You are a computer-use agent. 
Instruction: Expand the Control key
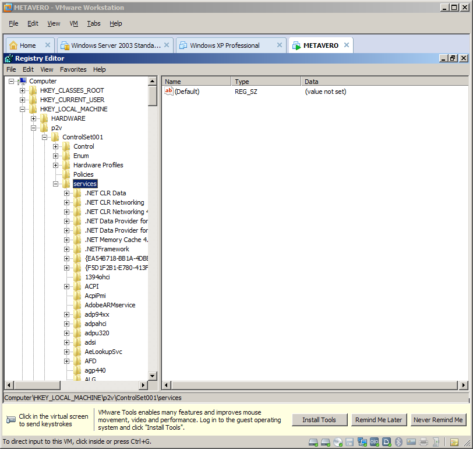click(55, 147)
